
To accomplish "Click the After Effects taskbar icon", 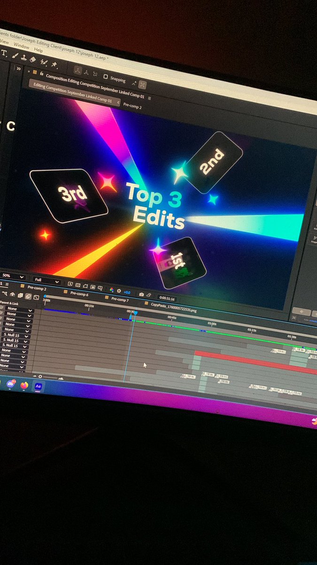I will [39, 387].
